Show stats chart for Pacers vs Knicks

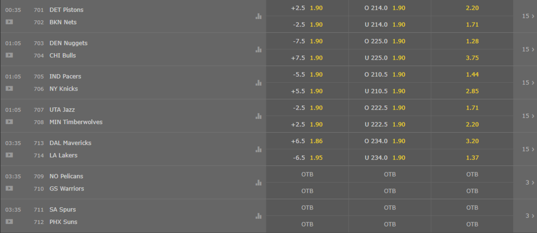coord(259,83)
